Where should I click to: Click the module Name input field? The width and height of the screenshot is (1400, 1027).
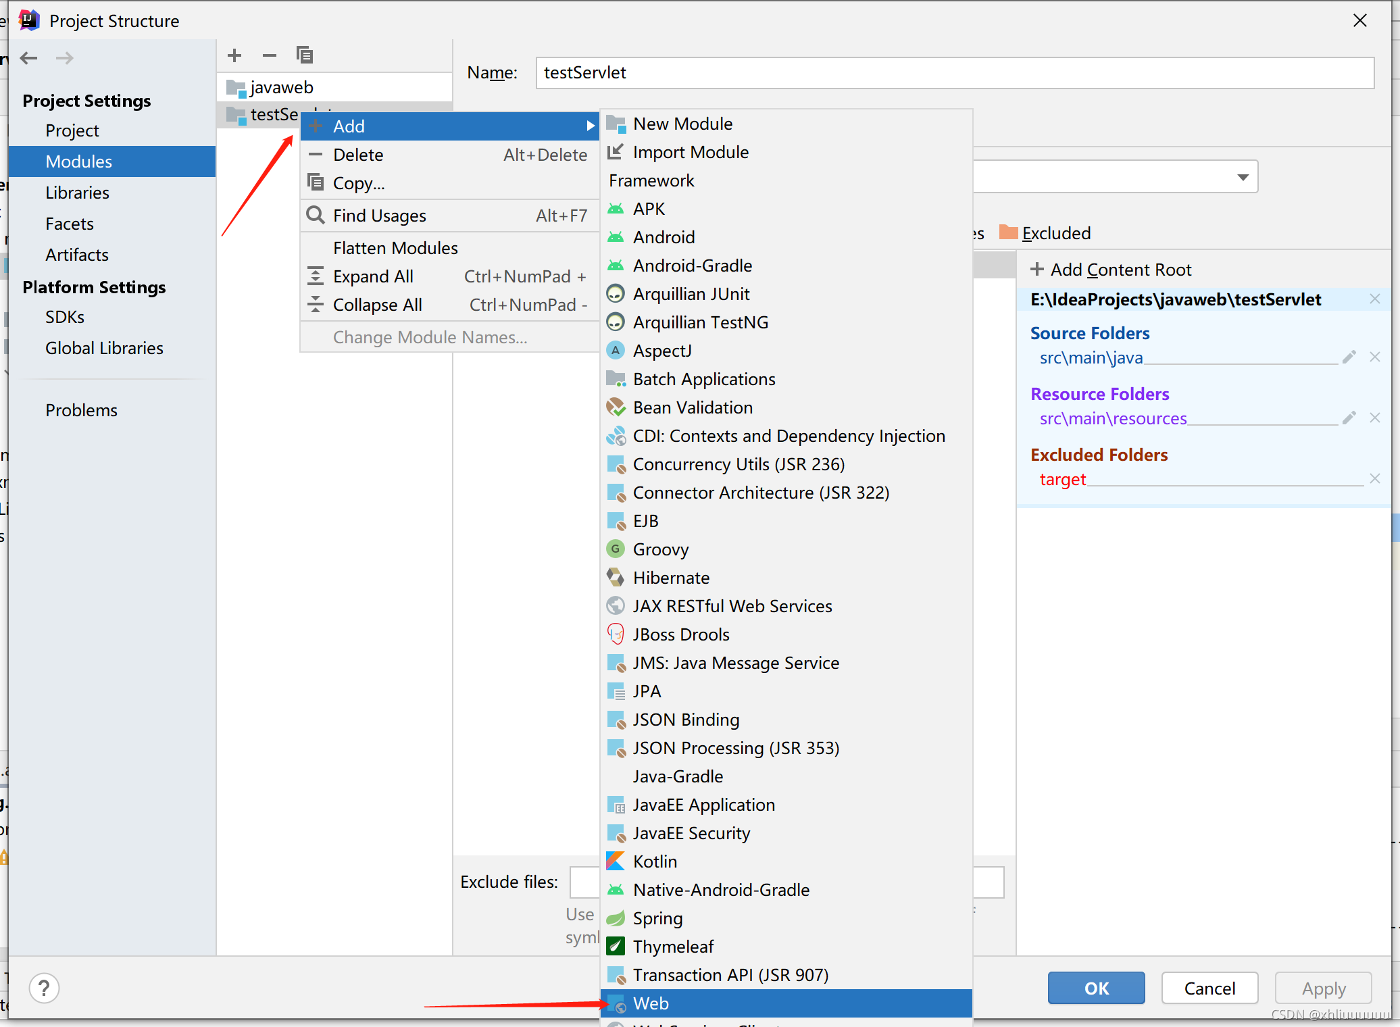point(954,73)
